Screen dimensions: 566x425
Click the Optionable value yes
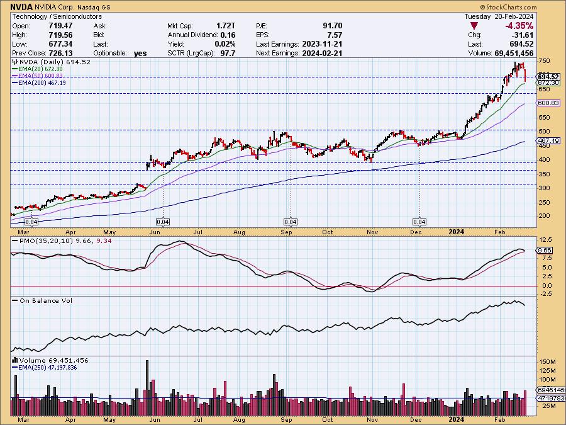pos(140,54)
